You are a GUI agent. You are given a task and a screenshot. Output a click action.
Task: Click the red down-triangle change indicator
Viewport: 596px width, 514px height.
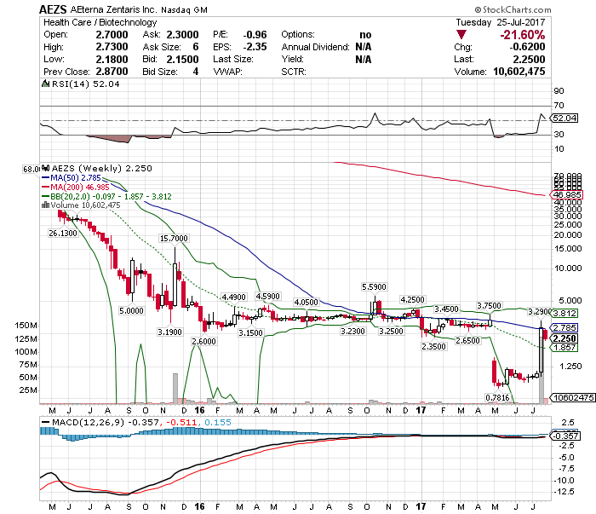(x=461, y=35)
